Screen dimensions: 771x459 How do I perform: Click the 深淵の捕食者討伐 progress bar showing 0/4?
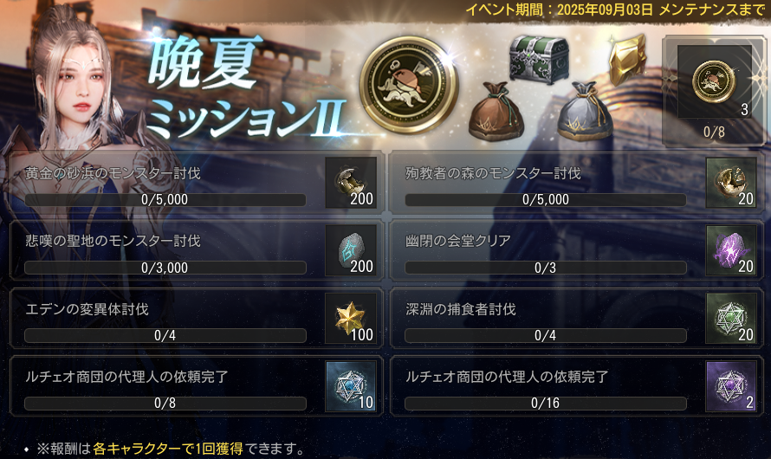pyautogui.click(x=545, y=336)
